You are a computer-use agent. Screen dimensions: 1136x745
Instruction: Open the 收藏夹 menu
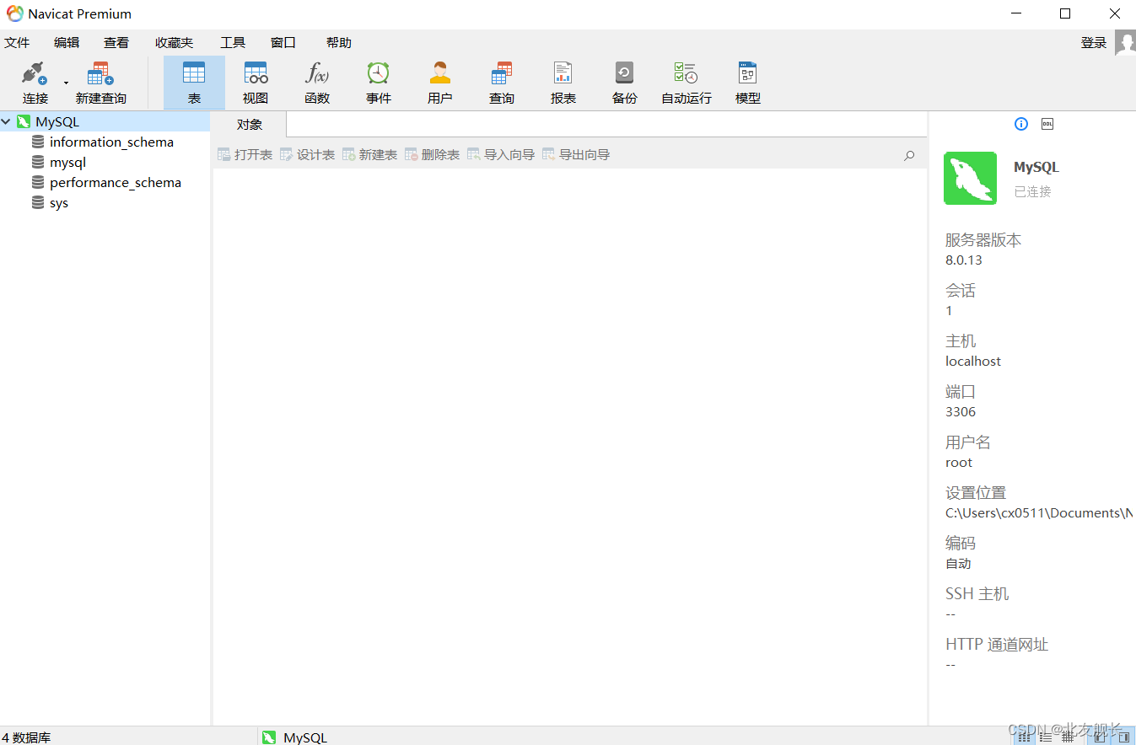coord(174,42)
